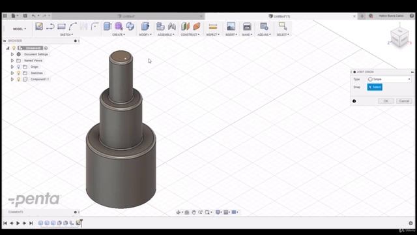Screen dimensions: 417x235
Task: Expand Named Views node
Action: click(x=12, y=61)
